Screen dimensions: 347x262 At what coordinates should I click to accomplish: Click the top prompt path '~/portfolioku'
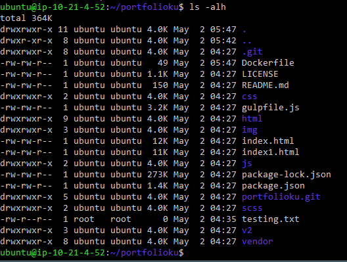[x=144, y=7]
